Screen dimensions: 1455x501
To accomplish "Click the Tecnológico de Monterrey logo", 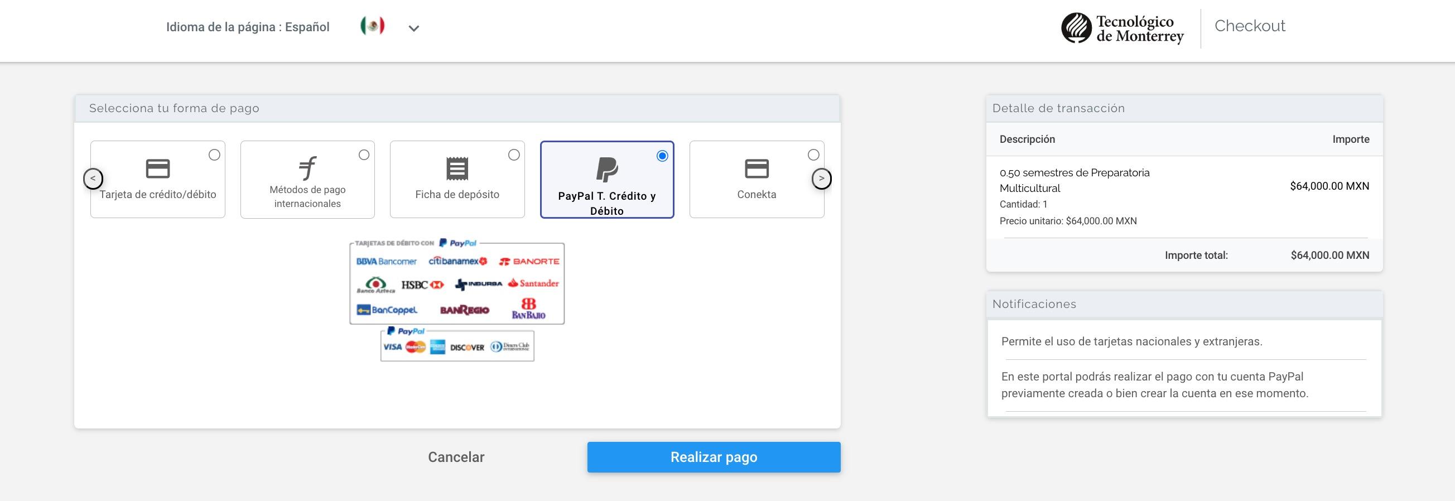I will (x=1122, y=28).
